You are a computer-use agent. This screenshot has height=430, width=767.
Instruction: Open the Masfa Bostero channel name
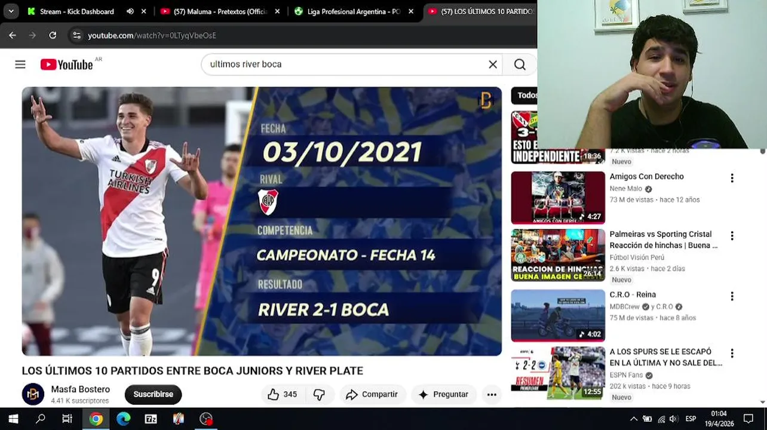(x=80, y=389)
